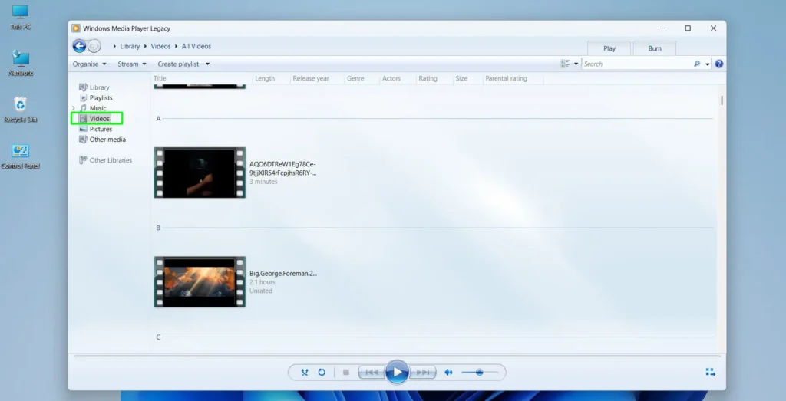Switch to Now Playing view
This screenshot has height=401, width=786.
(710, 372)
